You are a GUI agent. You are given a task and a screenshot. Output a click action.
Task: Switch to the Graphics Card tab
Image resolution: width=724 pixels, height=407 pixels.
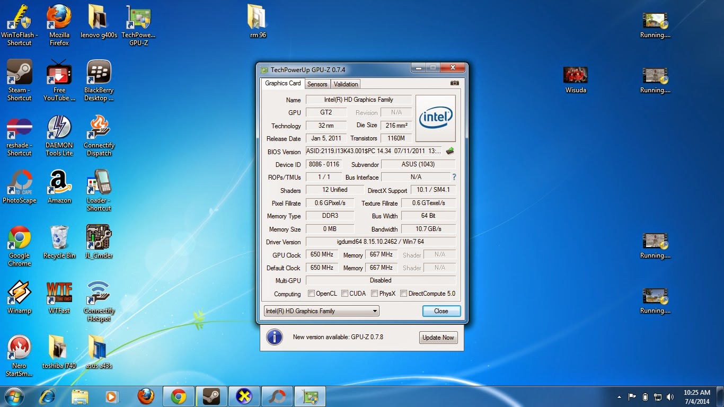click(x=283, y=83)
